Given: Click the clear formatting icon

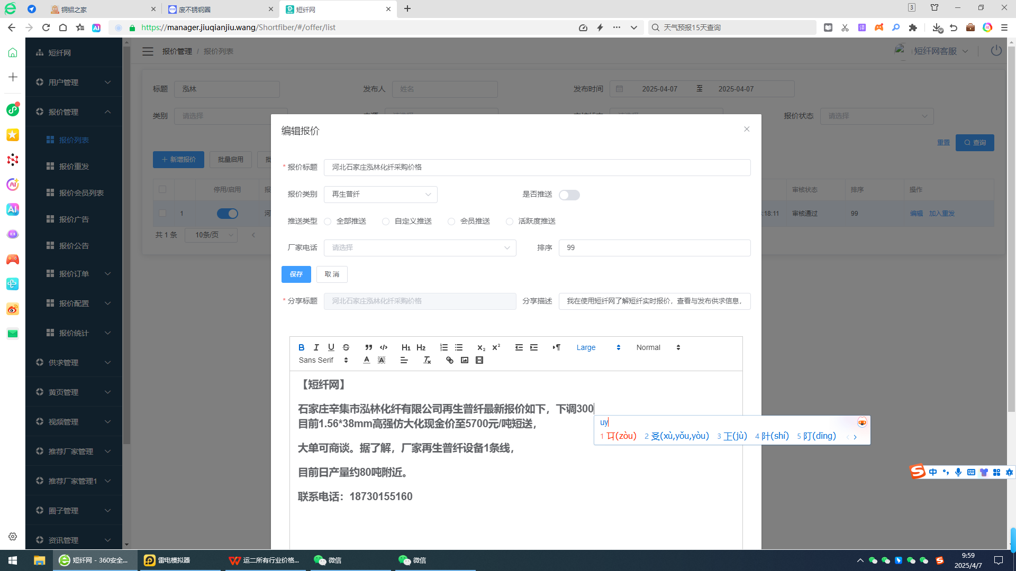Looking at the screenshot, I should pyautogui.click(x=427, y=360).
